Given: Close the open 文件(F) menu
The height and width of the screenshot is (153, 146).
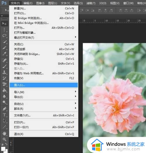Looking at the screenshot, I should (x=15, y=3).
